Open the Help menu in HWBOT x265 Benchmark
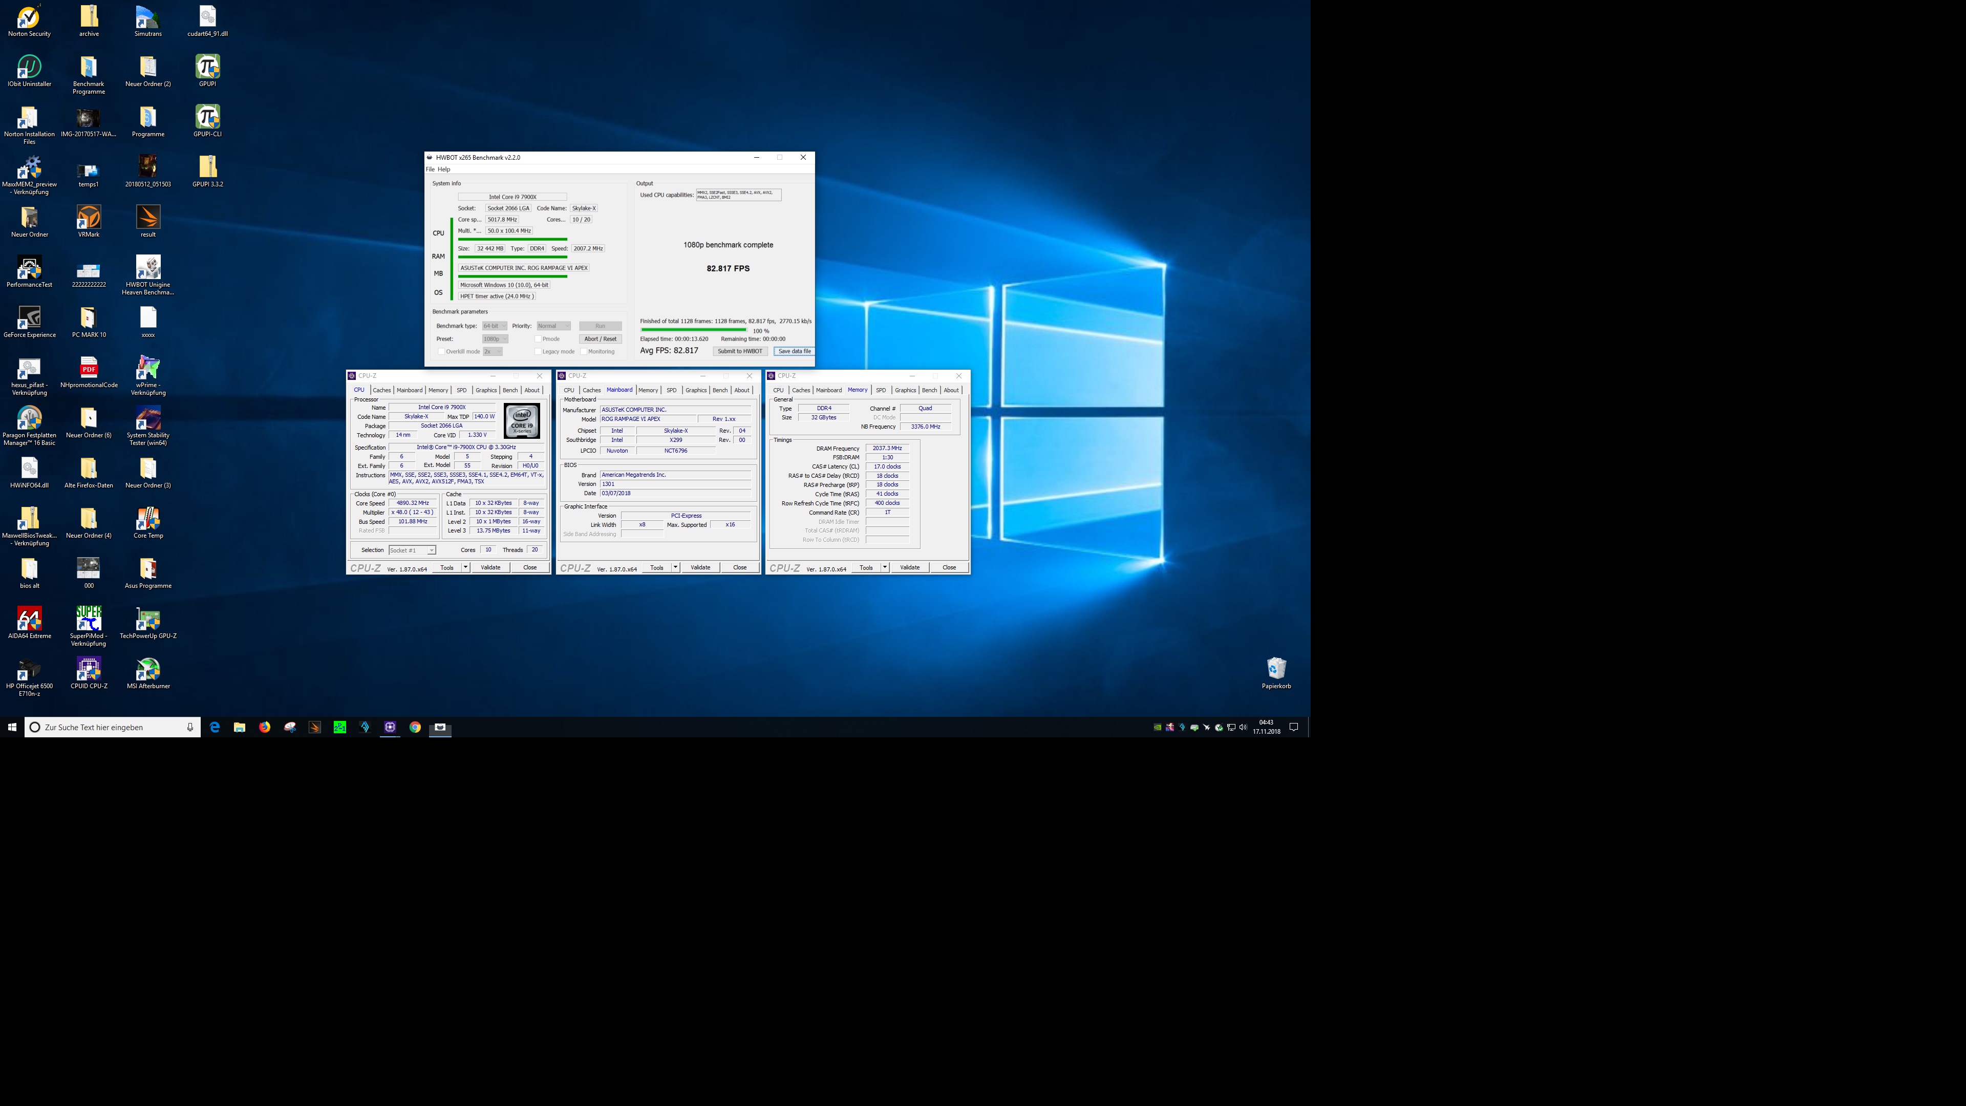1966x1106 pixels. click(x=444, y=169)
